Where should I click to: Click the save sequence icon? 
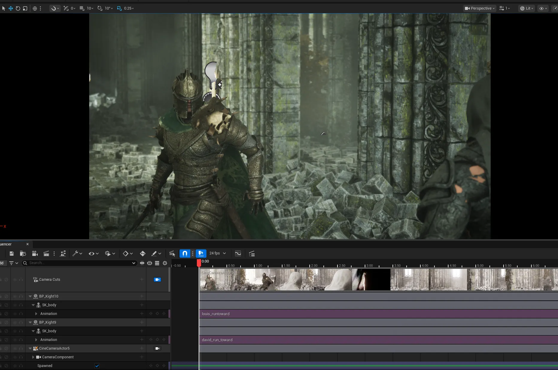click(x=12, y=254)
